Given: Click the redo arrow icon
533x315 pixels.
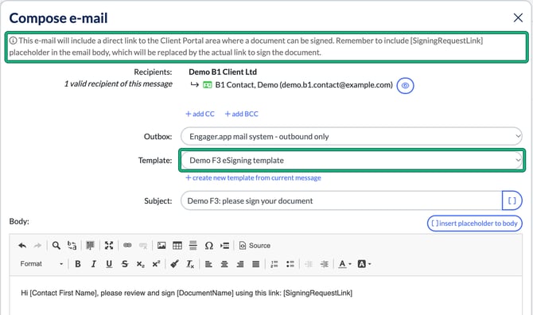Looking at the screenshot, I should 37,245.
